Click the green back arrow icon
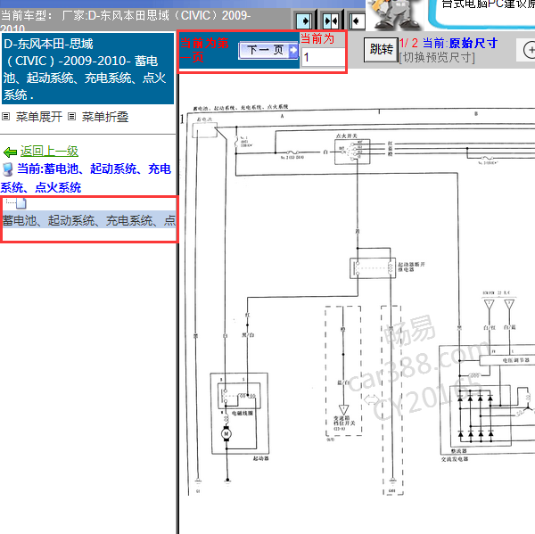 pyautogui.click(x=10, y=152)
